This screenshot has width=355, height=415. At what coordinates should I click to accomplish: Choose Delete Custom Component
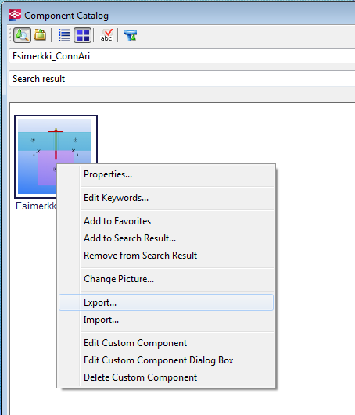166,377
